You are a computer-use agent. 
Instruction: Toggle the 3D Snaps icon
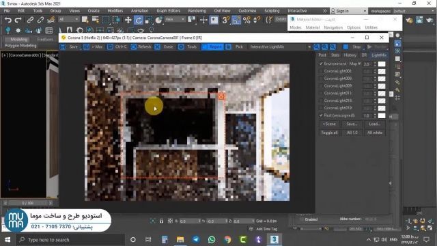226,20
